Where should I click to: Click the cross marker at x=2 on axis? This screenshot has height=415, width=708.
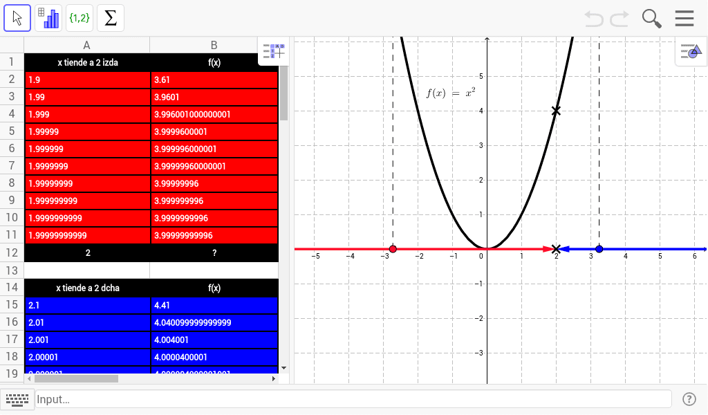pyautogui.click(x=557, y=249)
